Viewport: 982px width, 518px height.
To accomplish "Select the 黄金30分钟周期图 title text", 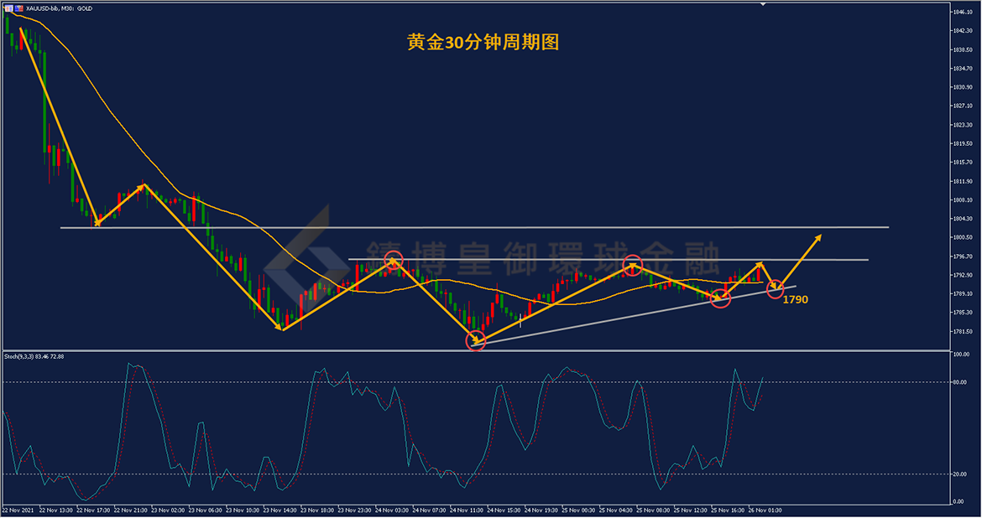I will tap(483, 43).
